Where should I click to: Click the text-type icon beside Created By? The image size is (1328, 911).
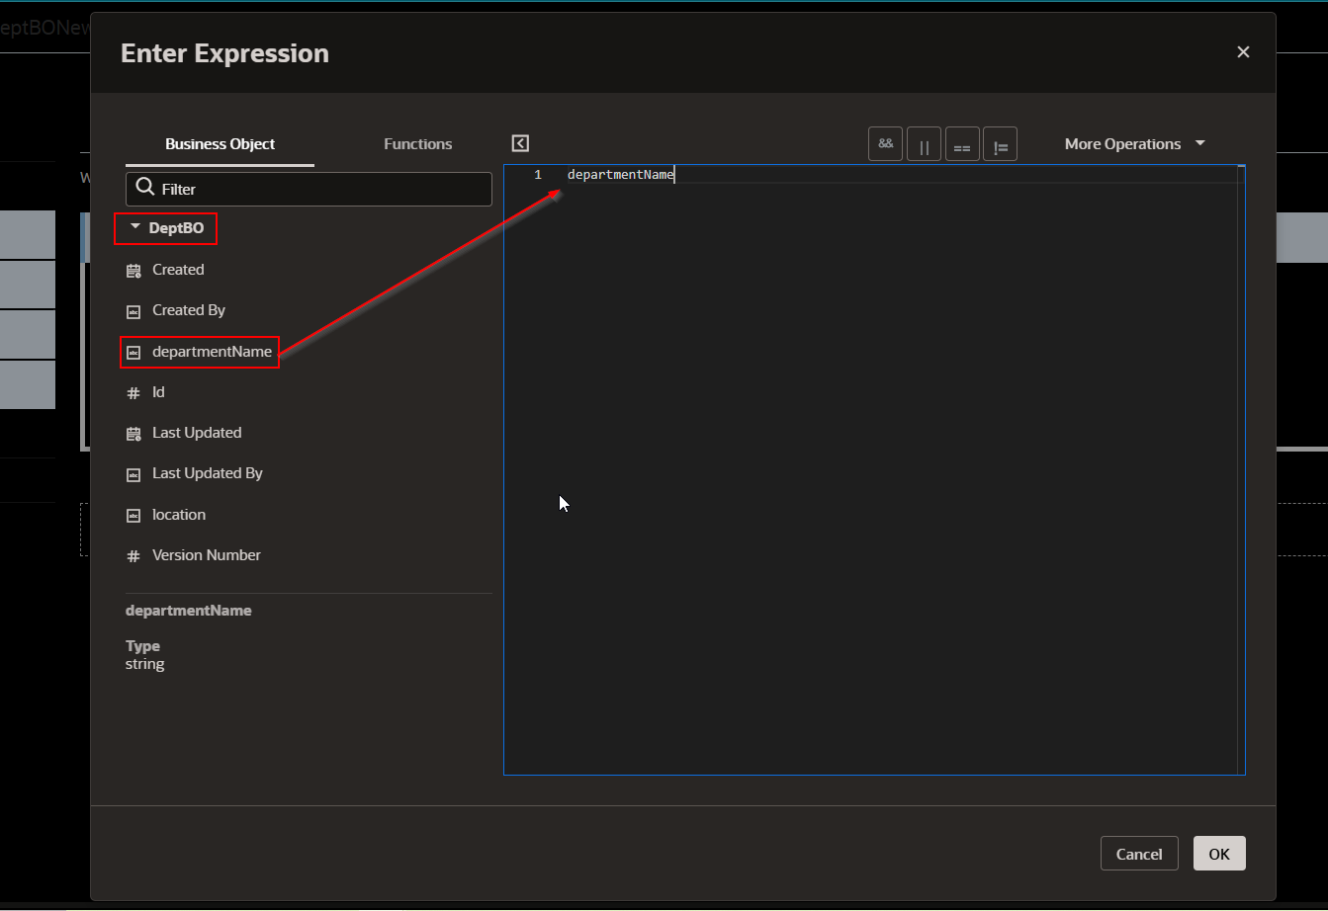(x=133, y=311)
